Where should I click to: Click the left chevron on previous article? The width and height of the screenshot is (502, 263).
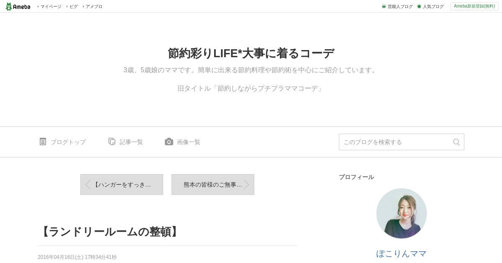pos(88,185)
